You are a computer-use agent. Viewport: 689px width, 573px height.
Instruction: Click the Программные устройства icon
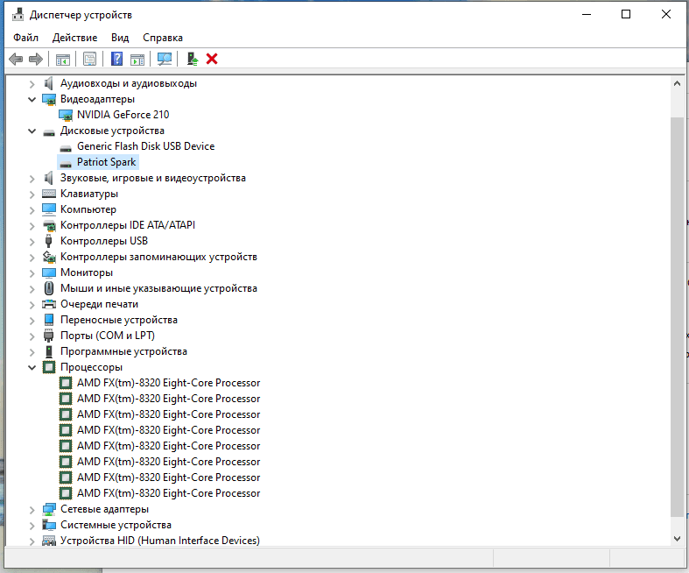[49, 352]
